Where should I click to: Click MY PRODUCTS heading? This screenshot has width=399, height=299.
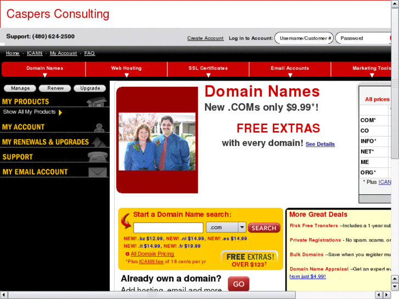pos(25,101)
